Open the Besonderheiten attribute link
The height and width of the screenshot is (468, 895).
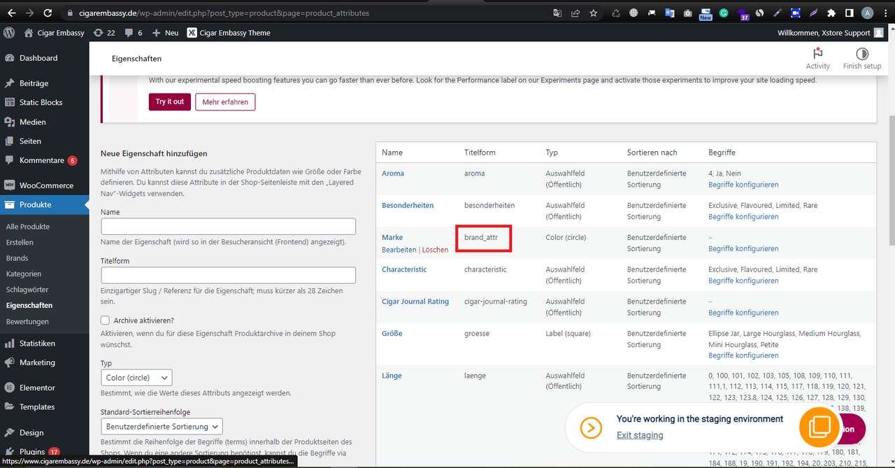408,206
